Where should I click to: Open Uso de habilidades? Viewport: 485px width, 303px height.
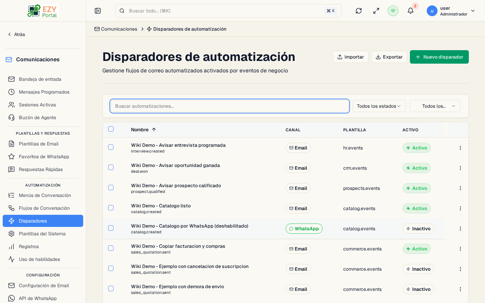point(43,259)
